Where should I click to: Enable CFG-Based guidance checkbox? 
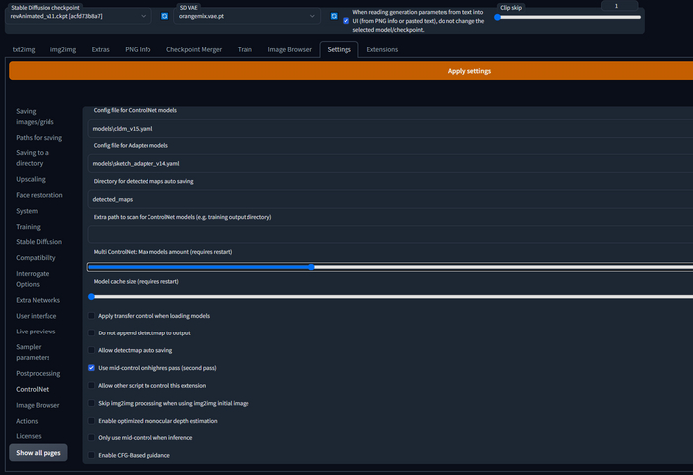[x=92, y=455]
